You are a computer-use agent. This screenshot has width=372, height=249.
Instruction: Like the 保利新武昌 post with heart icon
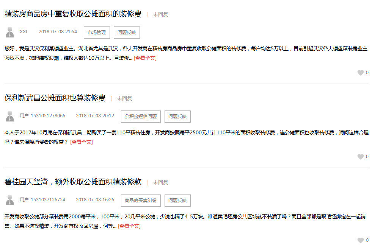pos(360,157)
